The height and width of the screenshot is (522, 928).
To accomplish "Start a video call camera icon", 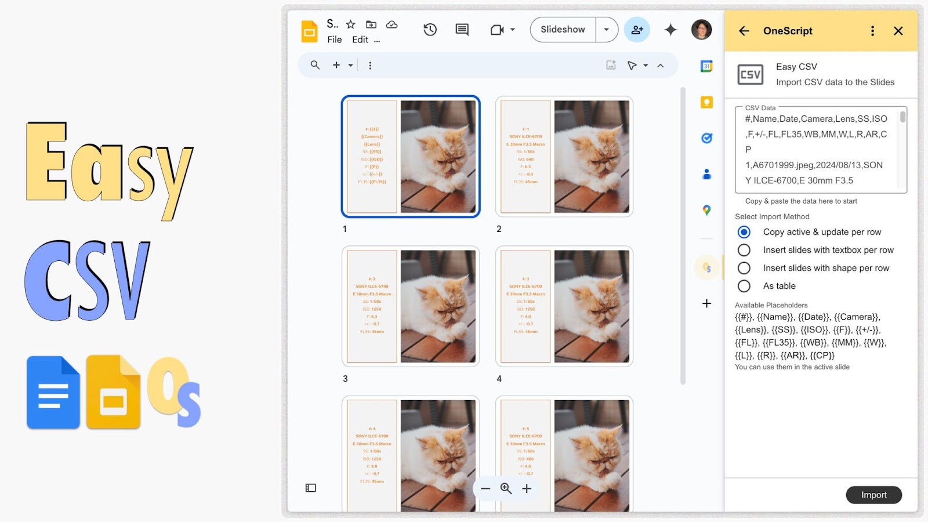I will (497, 30).
